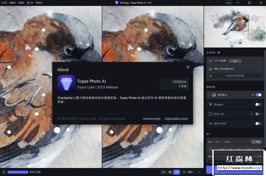
Task: Click the Sharpen triangle icon
Action: coord(210,104)
